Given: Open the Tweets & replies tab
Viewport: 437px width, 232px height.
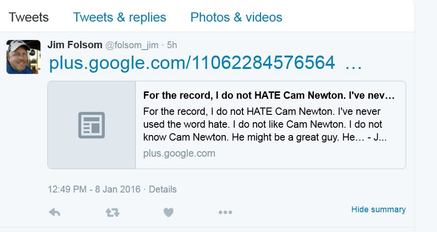Looking at the screenshot, I should click(x=120, y=17).
